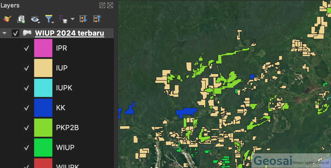Float the Layers panel with undock icon
Image resolution: width=331 pixels, height=168 pixels.
coord(102,5)
